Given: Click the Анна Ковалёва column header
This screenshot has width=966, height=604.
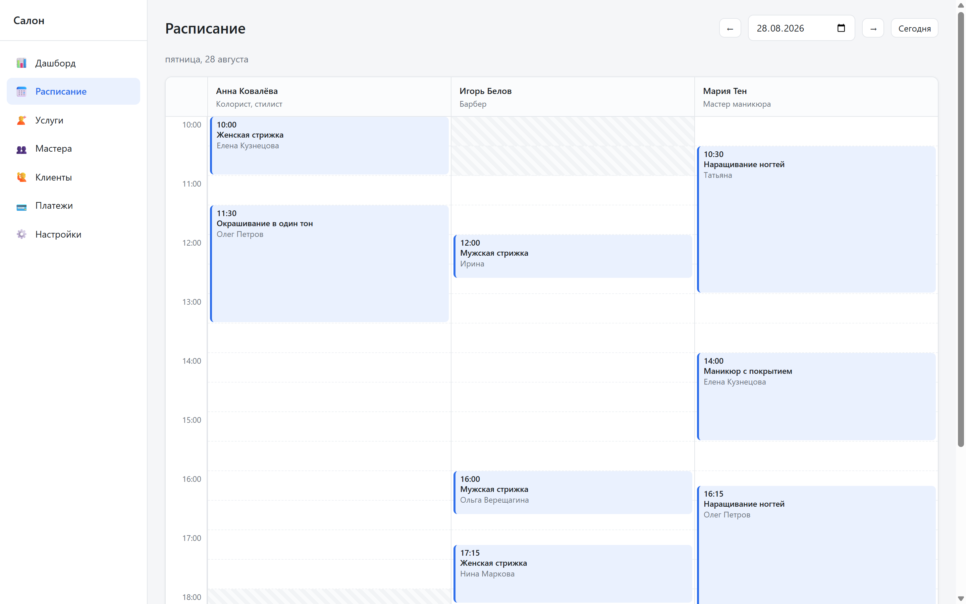Looking at the screenshot, I should (x=329, y=97).
